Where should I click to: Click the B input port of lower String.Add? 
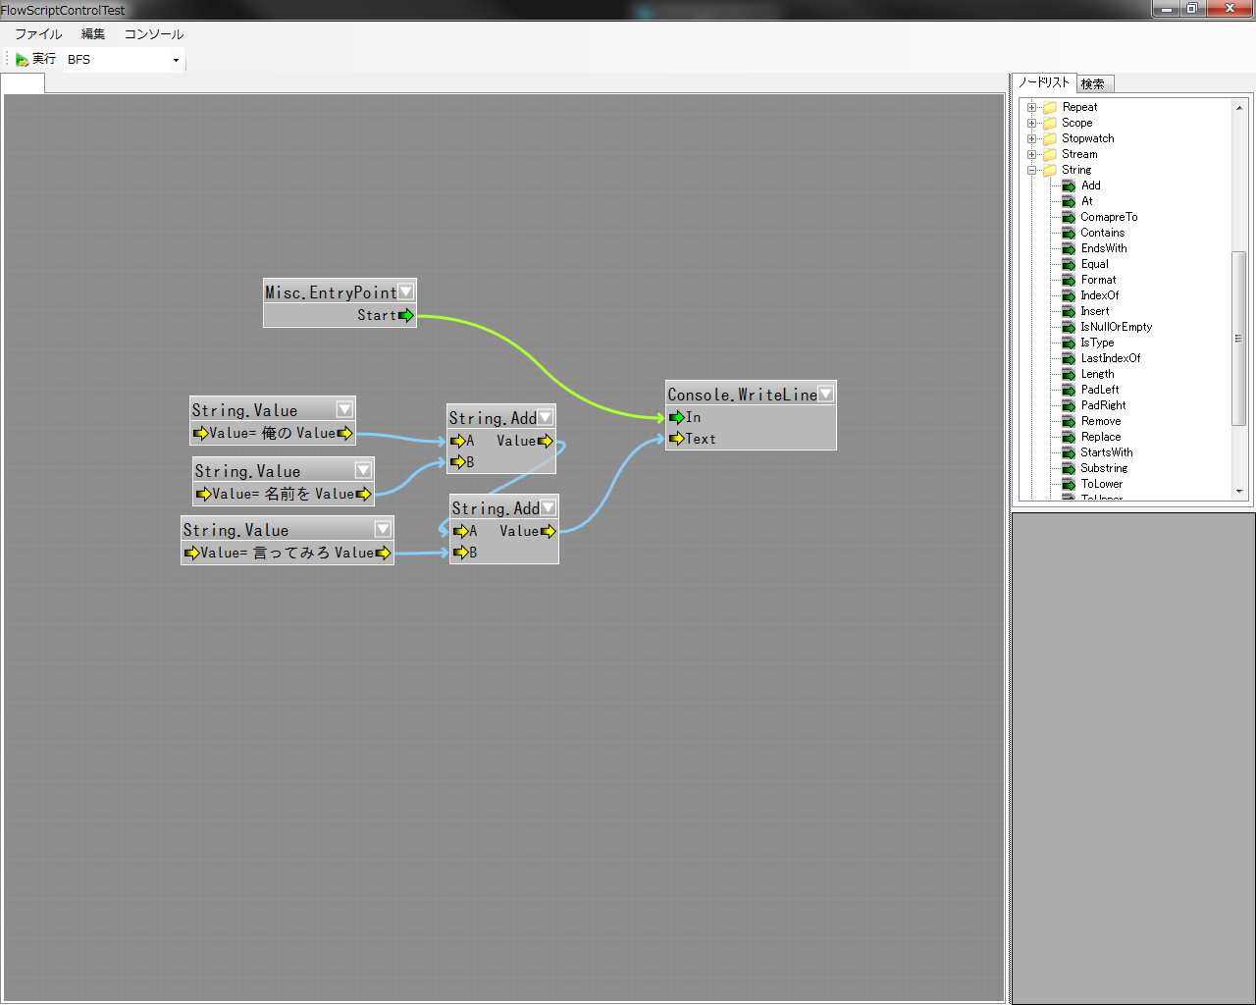(460, 553)
